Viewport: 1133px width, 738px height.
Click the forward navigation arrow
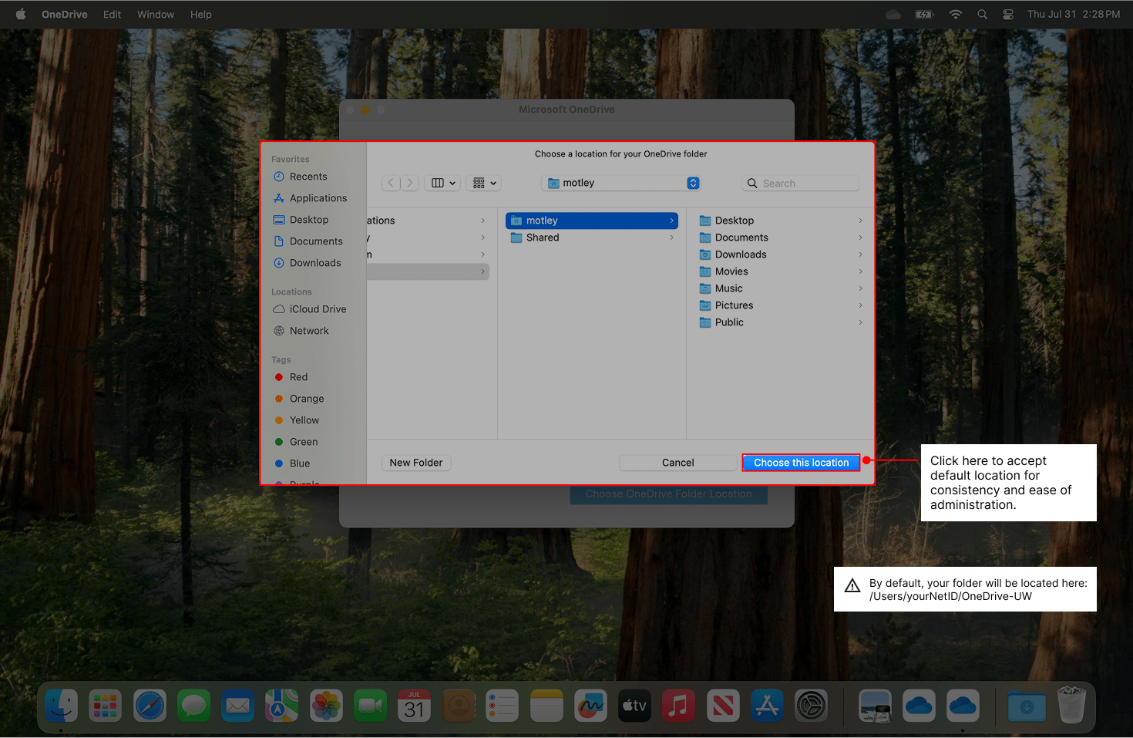click(x=410, y=183)
